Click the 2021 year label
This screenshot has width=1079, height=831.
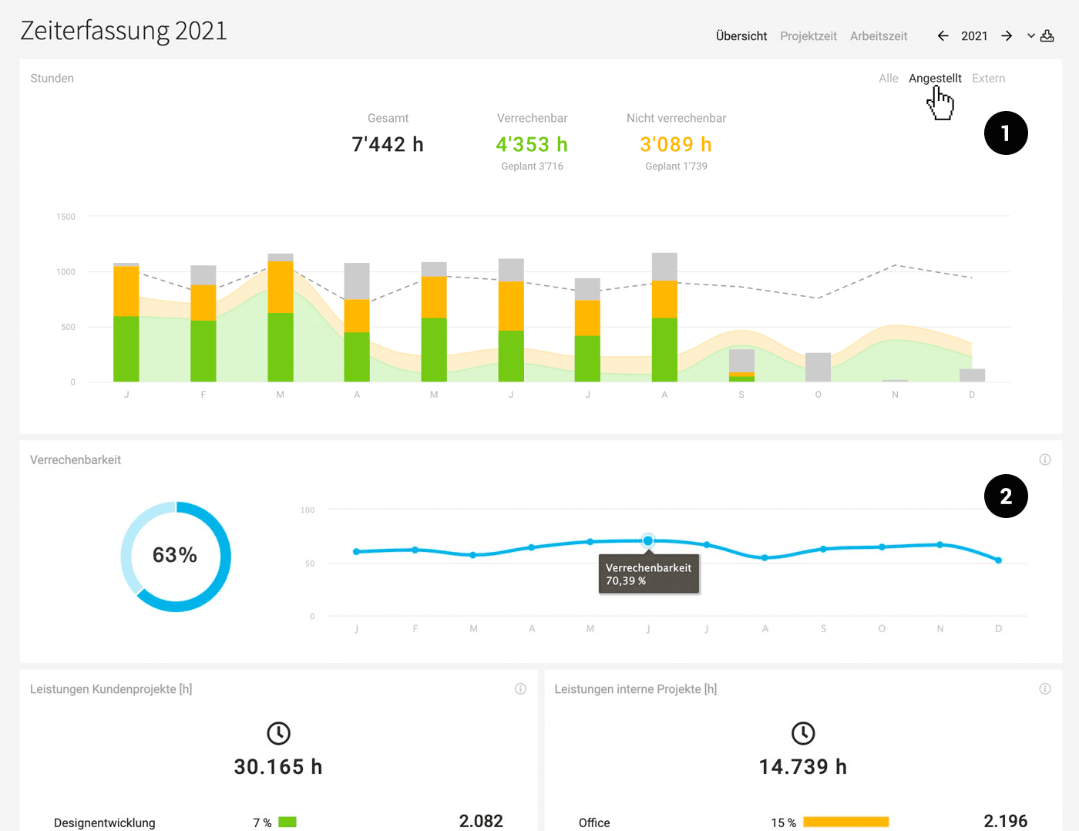pyautogui.click(x=974, y=36)
